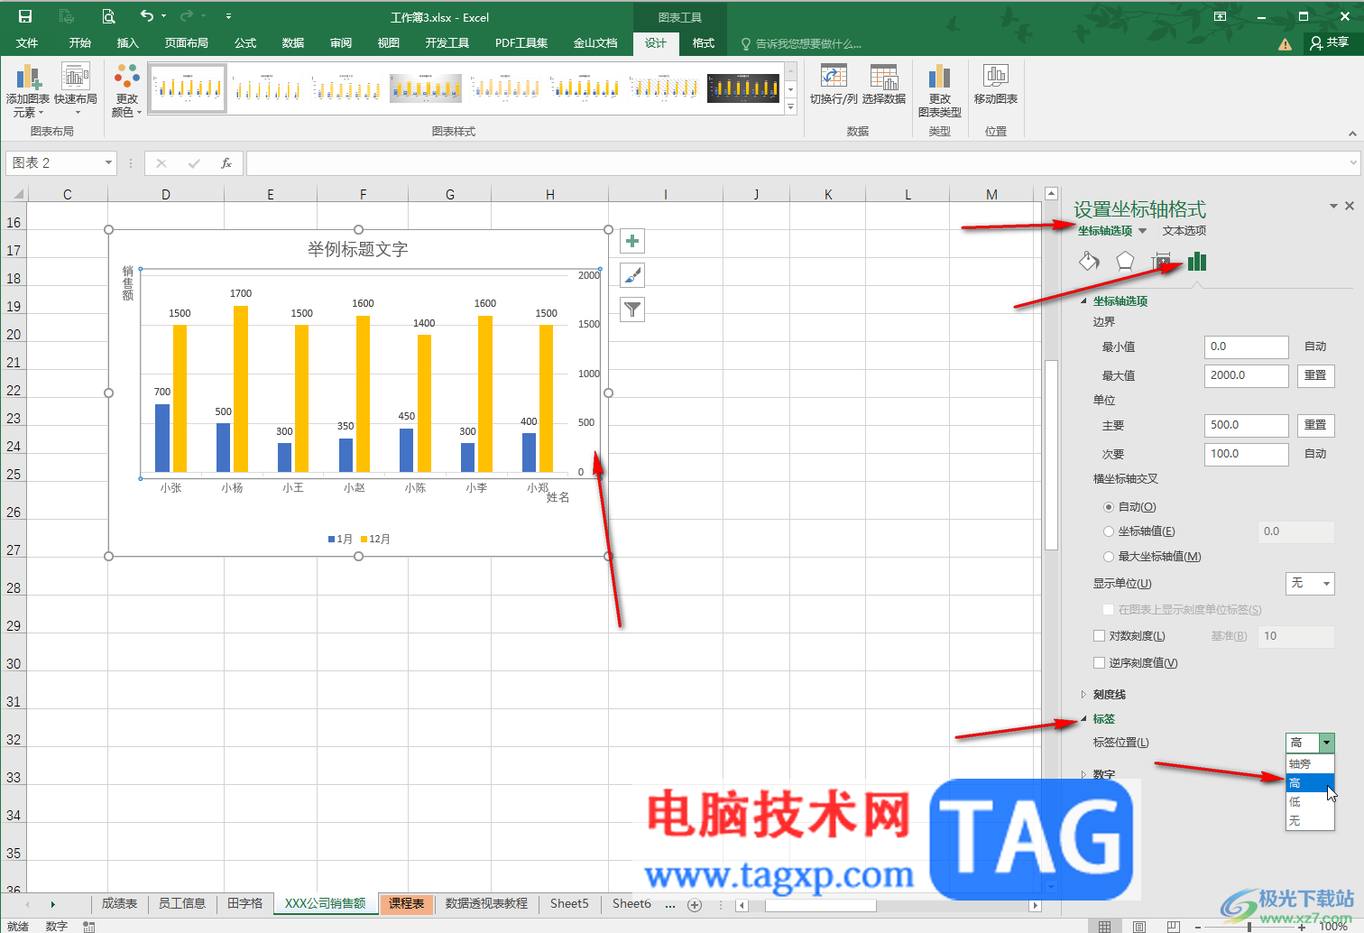Image resolution: width=1364 pixels, height=933 pixels.
Task: Click the vertical worksheet scrollbar thumb
Action: tap(1051, 455)
